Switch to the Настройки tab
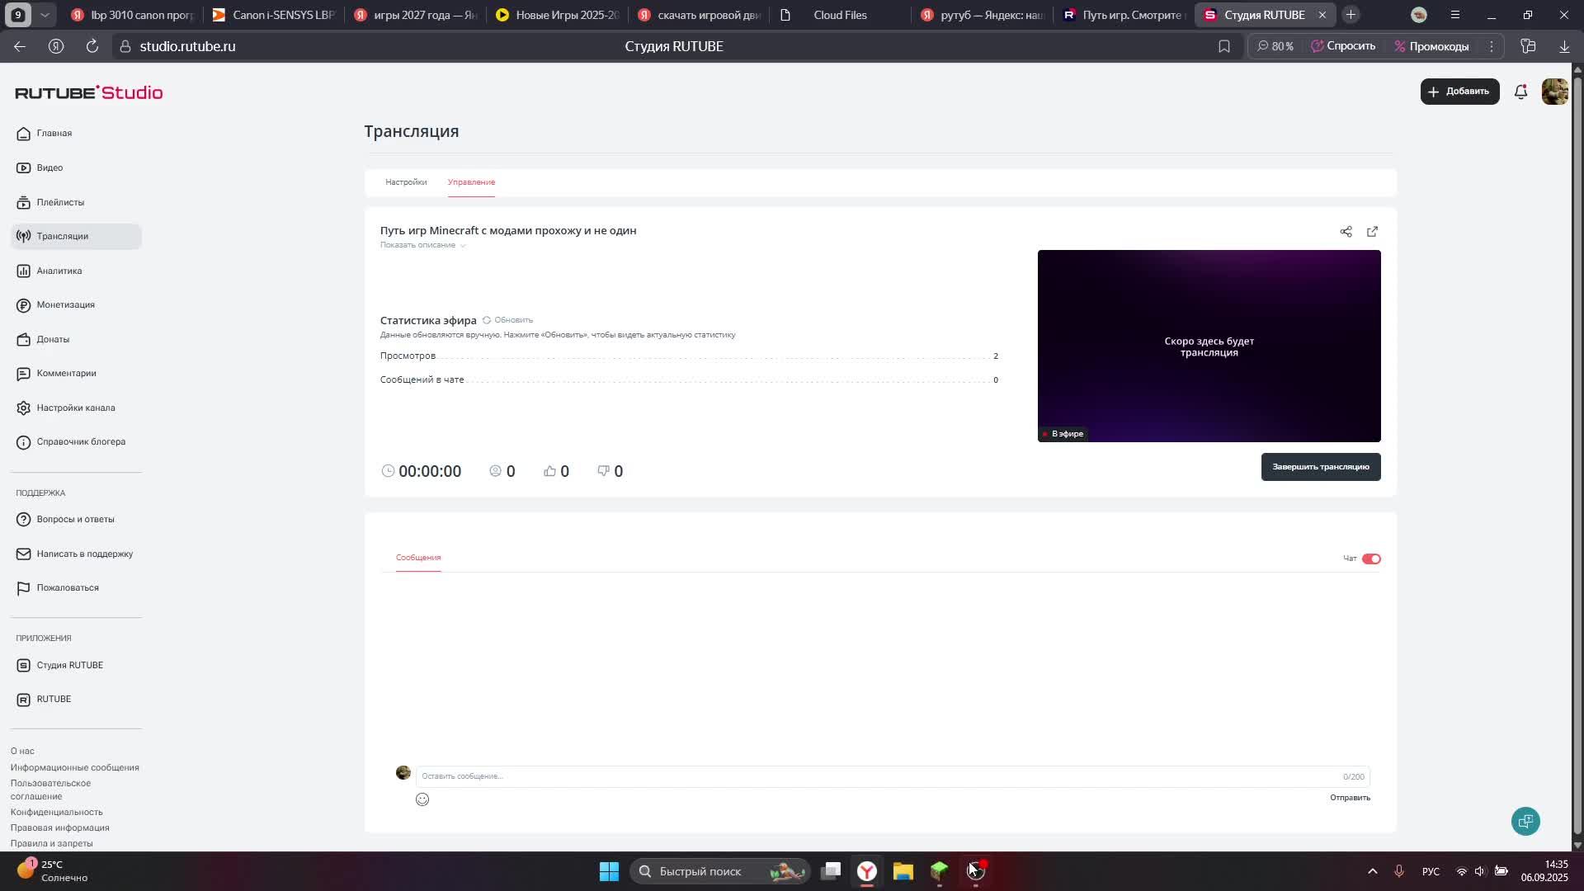1584x891 pixels. coord(406,182)
